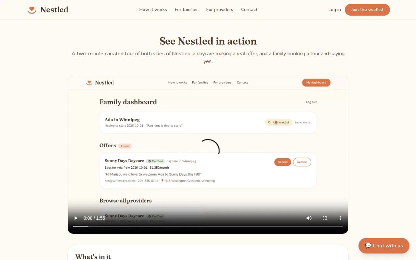416x260 pixels.
Task: Click Join the waitlist button
Action: 367,10
